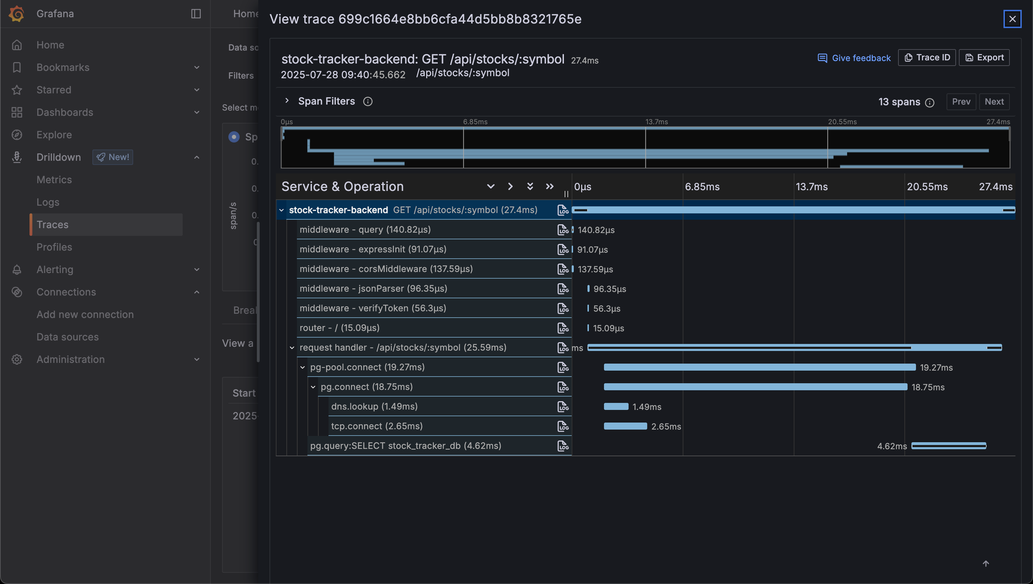This screenshot has height=584, width=1033.
Task: Toggle the sidebar dock icon
Action: point(196,14)
